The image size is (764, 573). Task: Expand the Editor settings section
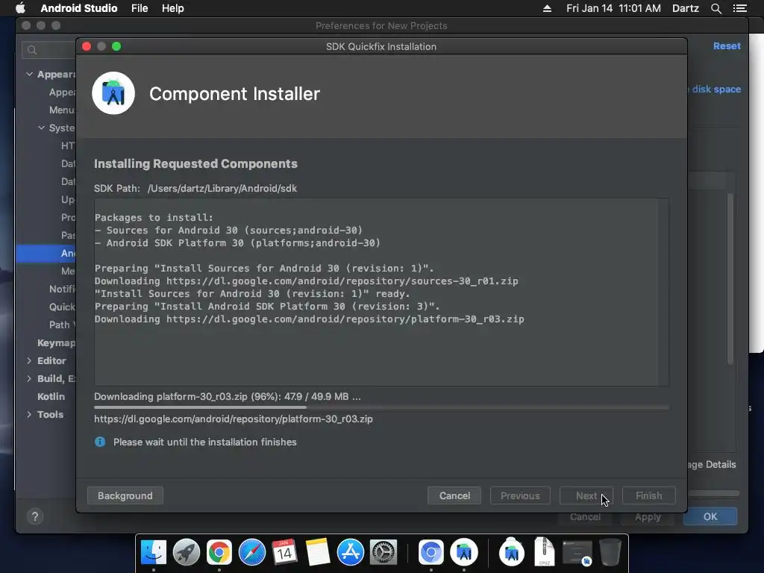click(x=29, y=360)
